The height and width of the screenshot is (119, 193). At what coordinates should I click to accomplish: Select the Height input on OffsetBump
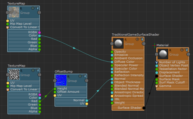[x=55, y=89]
